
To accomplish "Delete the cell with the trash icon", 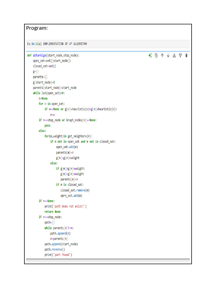I will tap(186, 55).
